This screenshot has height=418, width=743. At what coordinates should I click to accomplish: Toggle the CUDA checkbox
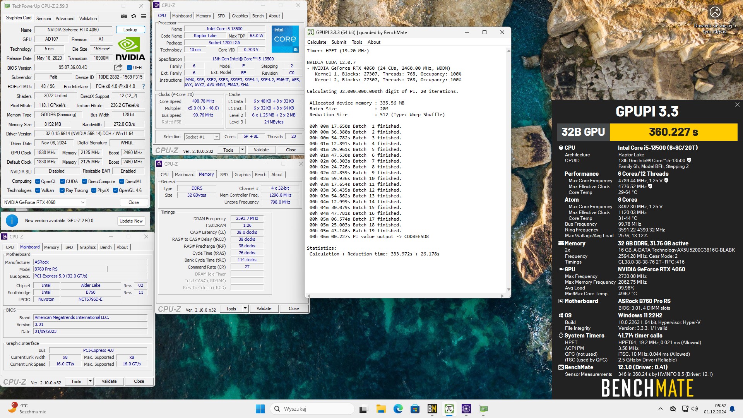point(62,182)
